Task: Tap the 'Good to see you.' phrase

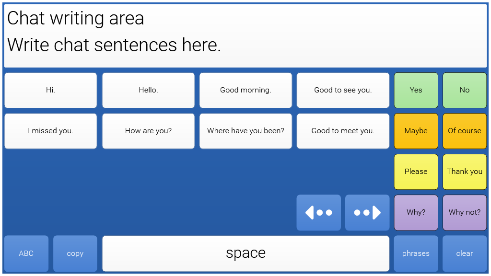Action: pos(343,90)
